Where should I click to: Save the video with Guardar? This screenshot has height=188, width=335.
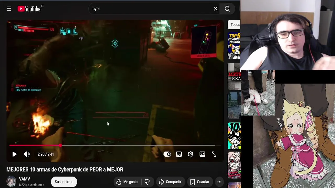200,182
